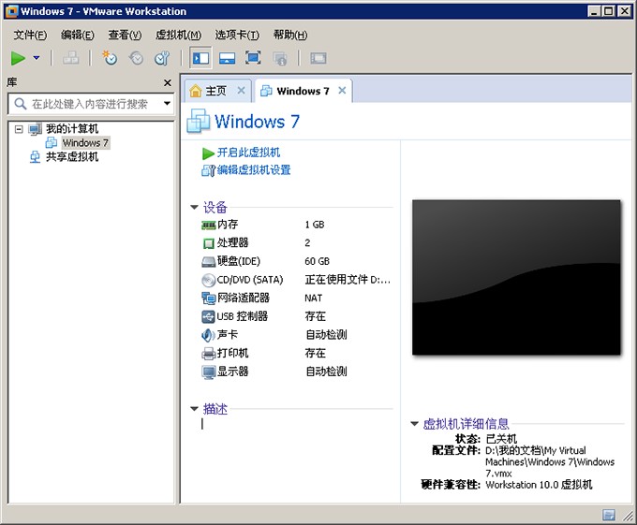Collapse the 我的计算机 tree node
The width and height of the screenshot is (637, 525).
[x=19, y=129]
